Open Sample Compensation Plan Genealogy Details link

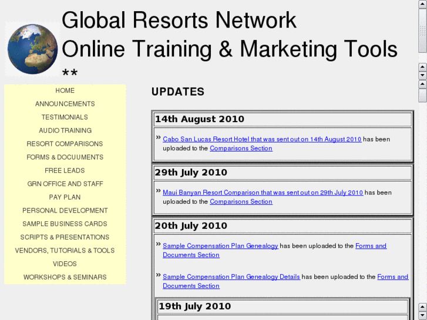pyautogui.click(x=231, y=277)
